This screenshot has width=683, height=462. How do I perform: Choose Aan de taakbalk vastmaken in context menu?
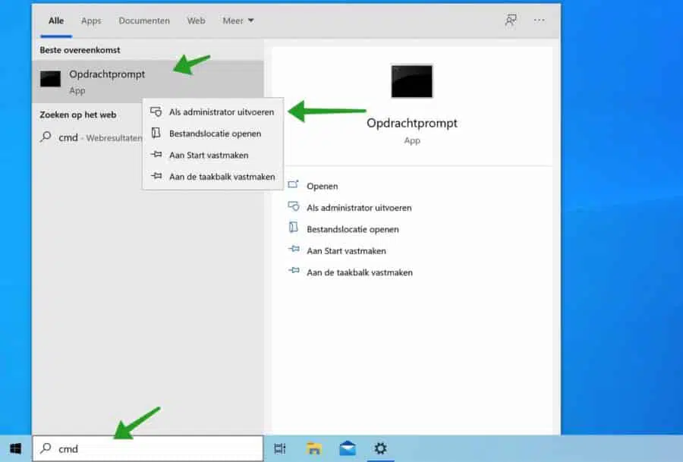pos(213,177)
